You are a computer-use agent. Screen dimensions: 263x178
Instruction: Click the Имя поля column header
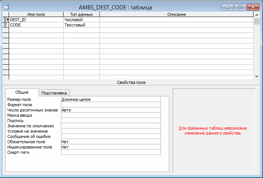pos(36,14)
